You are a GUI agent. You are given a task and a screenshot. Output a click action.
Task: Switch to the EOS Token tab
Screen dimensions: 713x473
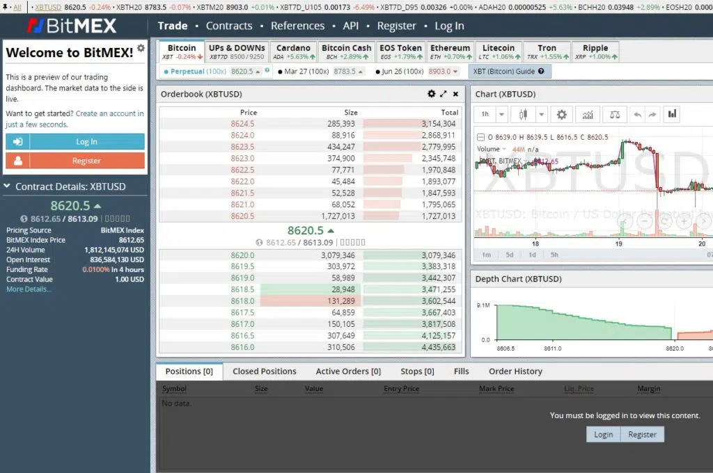point(400,51)
